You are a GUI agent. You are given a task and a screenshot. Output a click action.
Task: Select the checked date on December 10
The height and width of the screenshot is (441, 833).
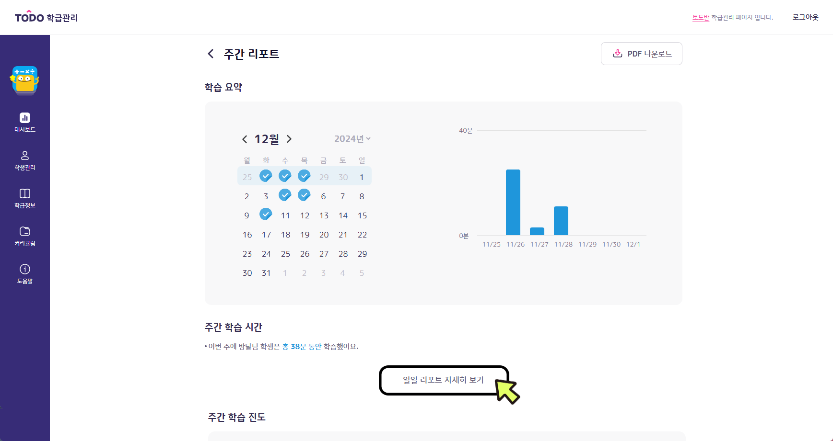point(266,214)
